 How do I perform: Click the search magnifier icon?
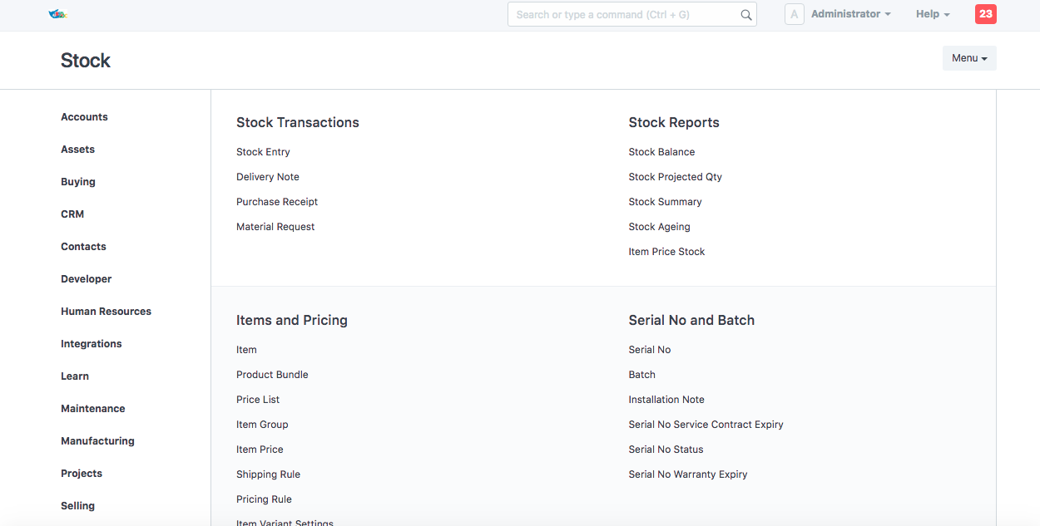pos(746,15)
